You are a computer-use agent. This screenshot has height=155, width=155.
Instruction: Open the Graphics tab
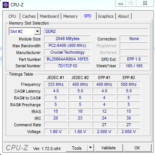(x=106, y=16)
